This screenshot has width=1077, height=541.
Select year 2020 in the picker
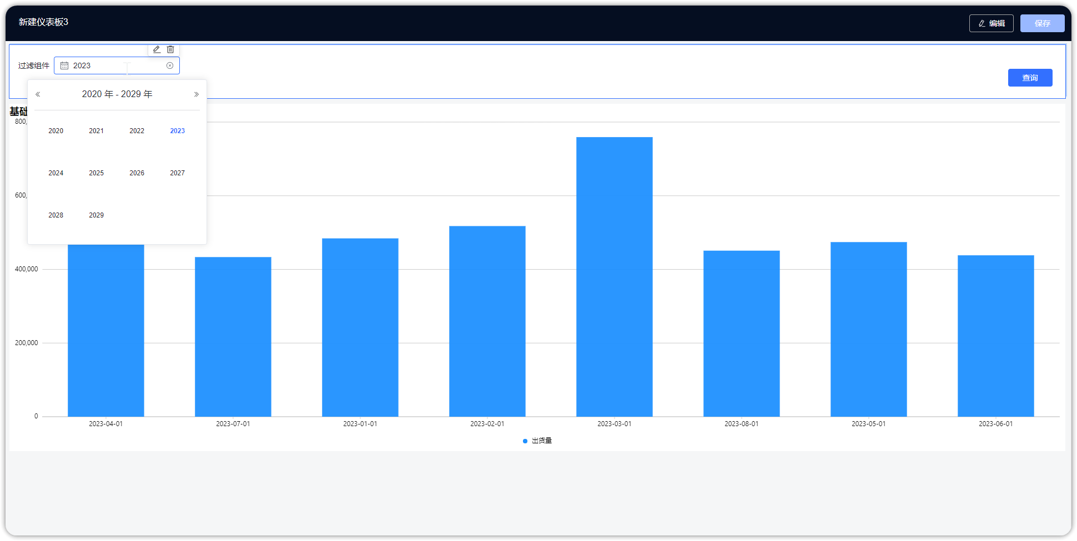(x=56, y=131)
